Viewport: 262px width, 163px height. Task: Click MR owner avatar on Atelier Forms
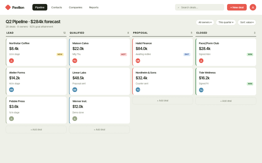pyautogui.click(x=11, y=90)
